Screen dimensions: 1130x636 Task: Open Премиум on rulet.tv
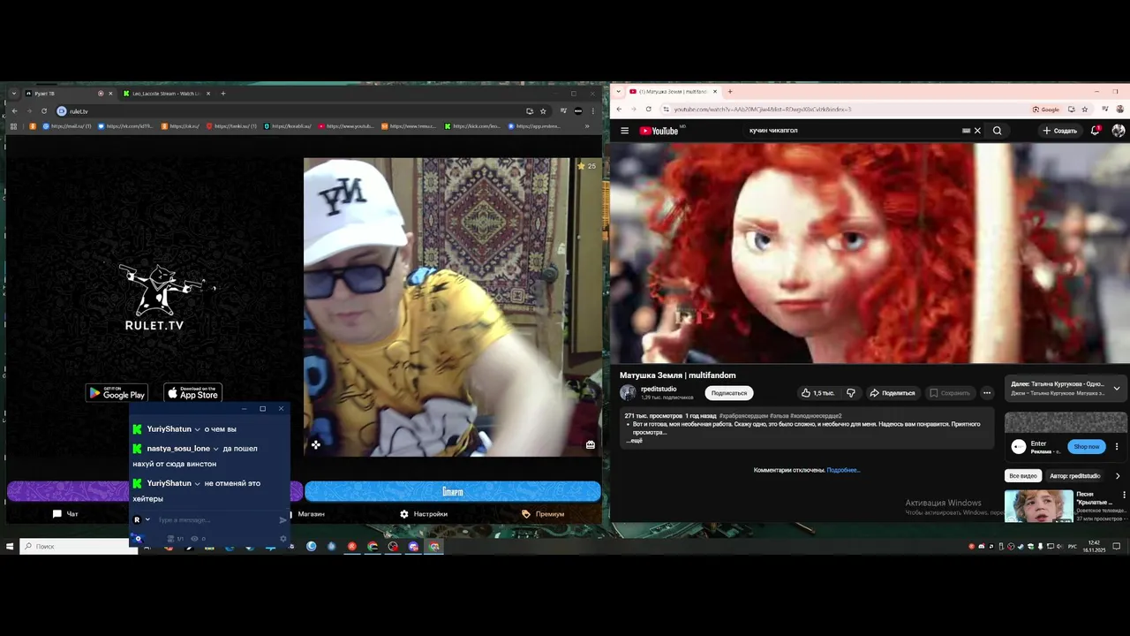[x=543, y=514]
